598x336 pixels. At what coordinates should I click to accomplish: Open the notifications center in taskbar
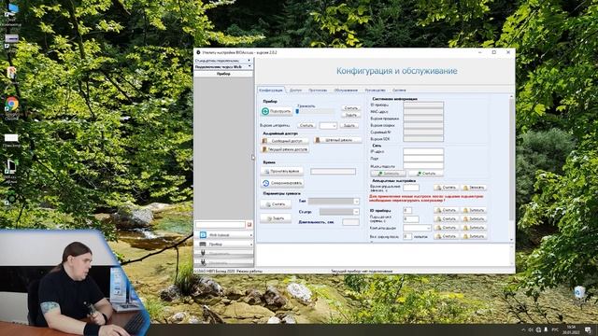coord(588,329)
